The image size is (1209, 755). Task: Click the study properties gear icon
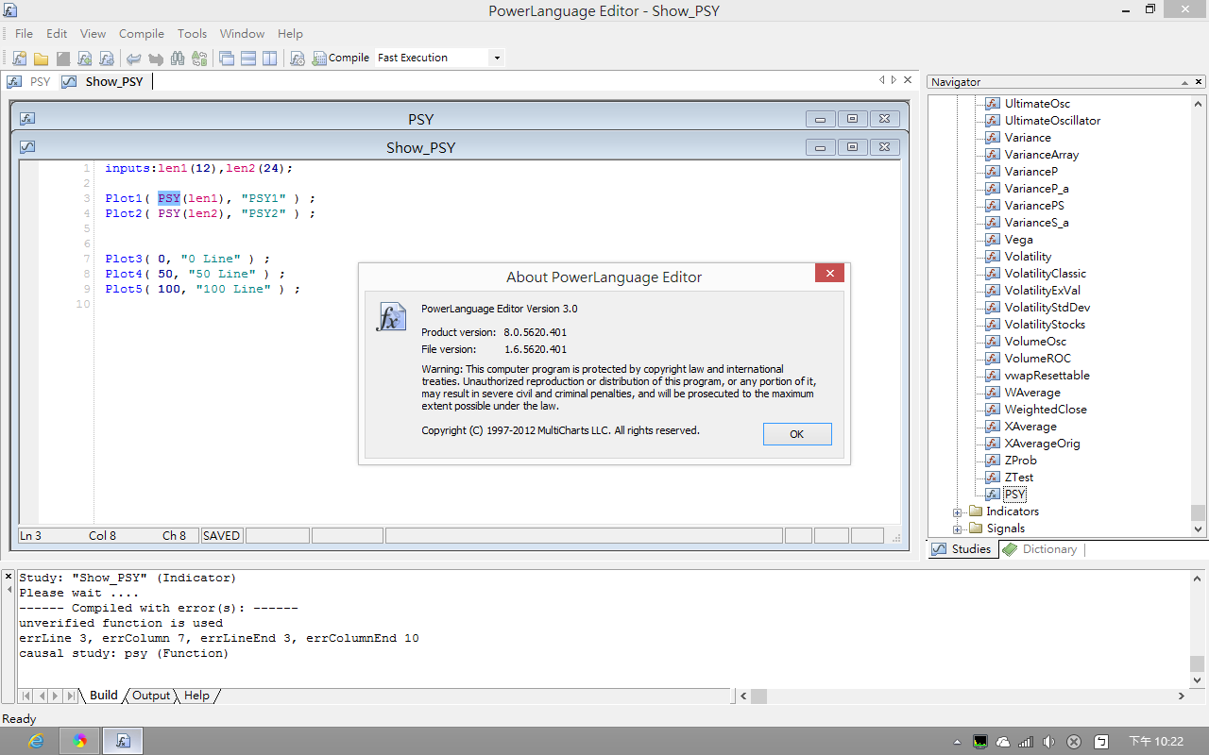297,58
